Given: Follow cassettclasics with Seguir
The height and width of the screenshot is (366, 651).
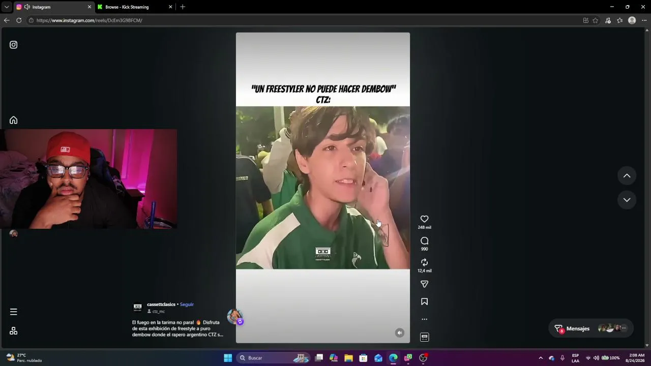Looking at the screenshot, I should click(x=187, y=304).
